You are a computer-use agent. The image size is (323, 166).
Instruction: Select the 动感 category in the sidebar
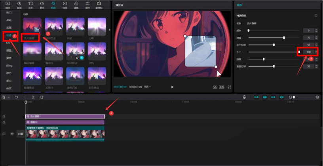(x=9, y=36)
